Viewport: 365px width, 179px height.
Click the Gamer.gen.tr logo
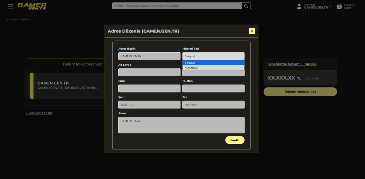32,6
